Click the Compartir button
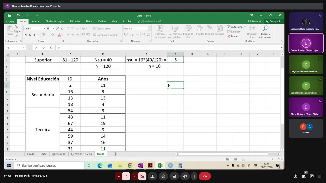This screenshot has width=326, height=183. tap(273, 22)
